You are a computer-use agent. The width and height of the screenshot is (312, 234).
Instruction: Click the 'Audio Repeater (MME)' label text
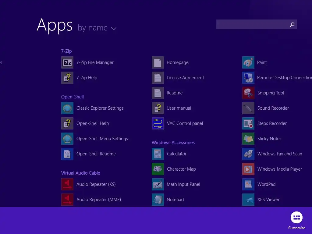pos(98,200)
